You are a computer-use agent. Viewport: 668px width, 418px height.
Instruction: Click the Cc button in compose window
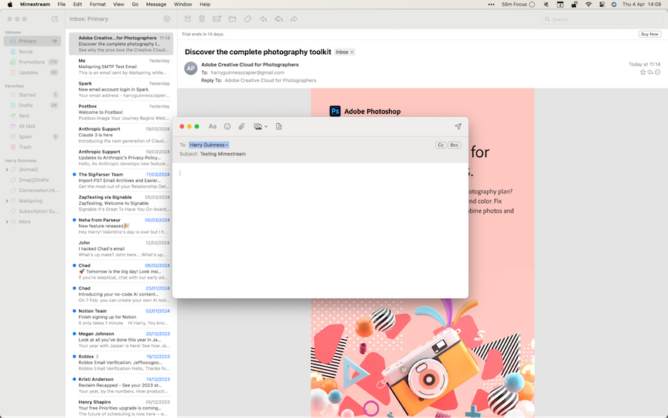[x=441, y=145]
